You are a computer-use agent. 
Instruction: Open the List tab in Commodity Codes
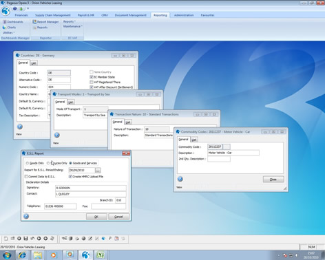tap(194, 140)
